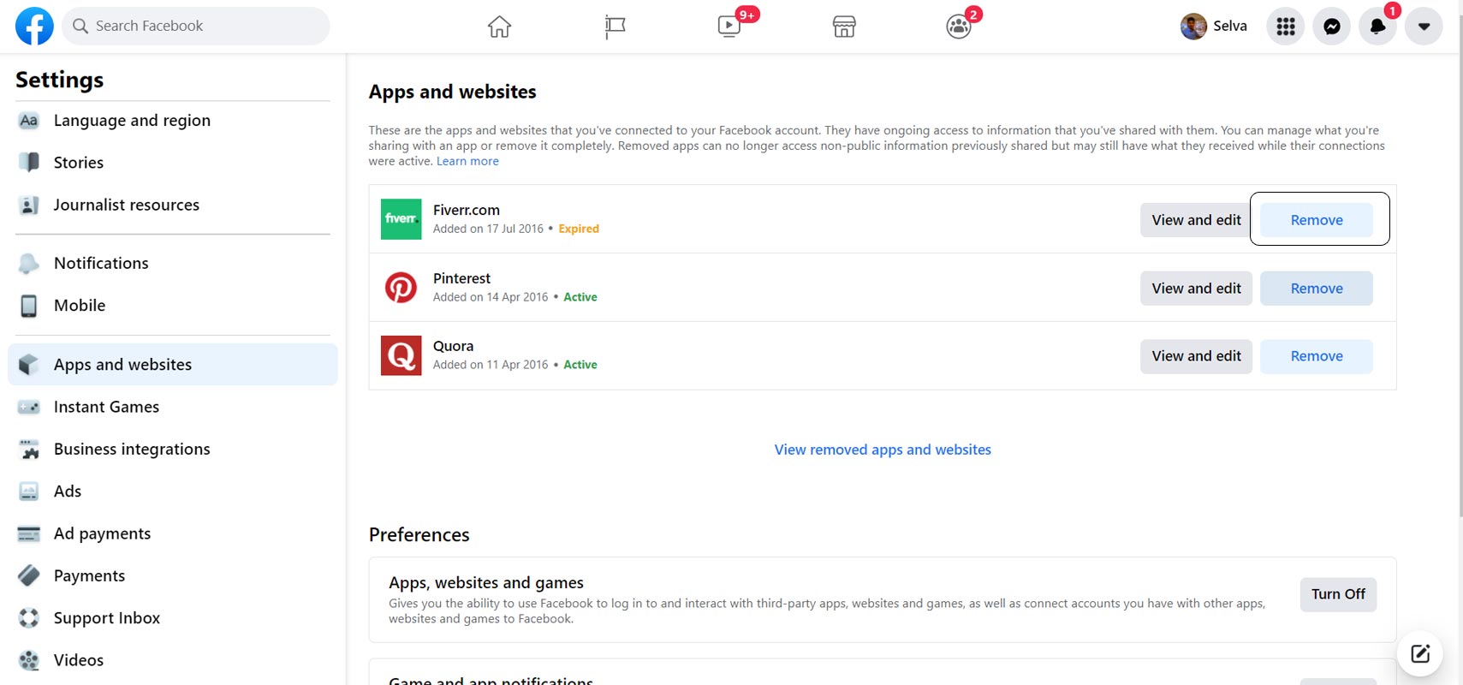Open the Watch video icon

(x=729, y=27)
